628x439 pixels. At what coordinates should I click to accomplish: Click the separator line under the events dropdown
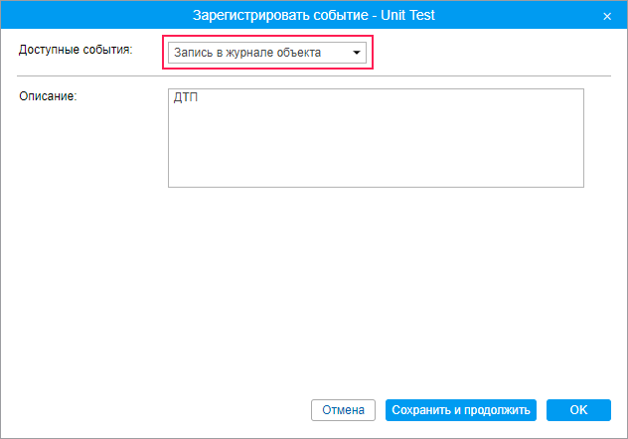pyautogui.click(x=314, y=75)
